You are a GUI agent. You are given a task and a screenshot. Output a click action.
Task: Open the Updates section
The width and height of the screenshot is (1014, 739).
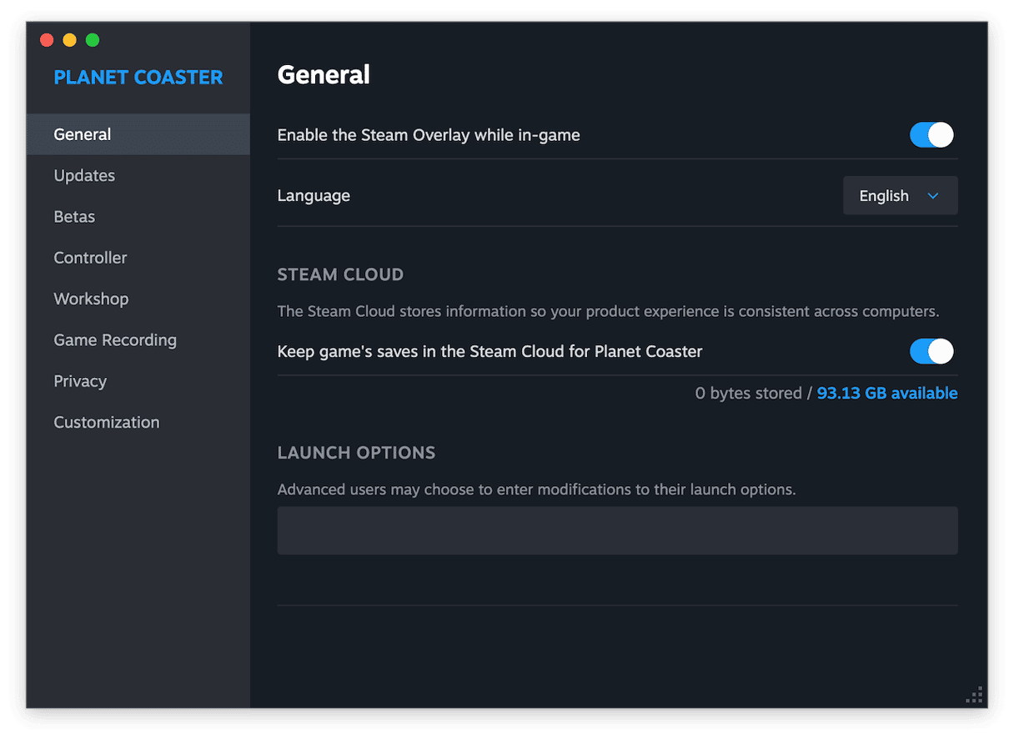(x=84, y=175)
